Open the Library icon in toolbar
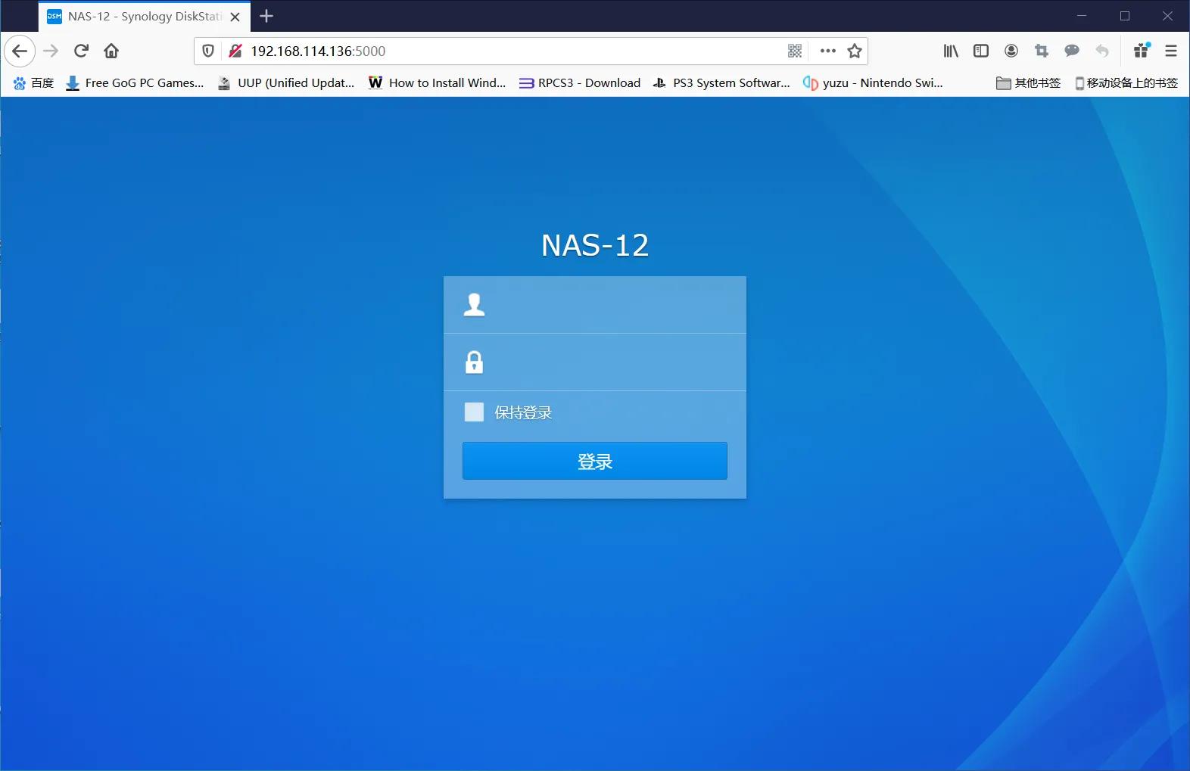This screenshot has height=771, width=1190. (951, 51)
